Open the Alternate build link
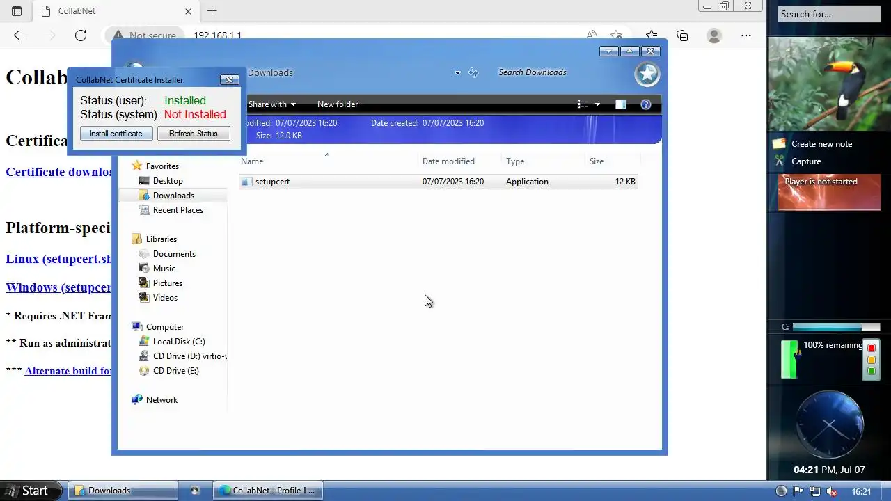891x501 pixels. (x=68, y=371)
